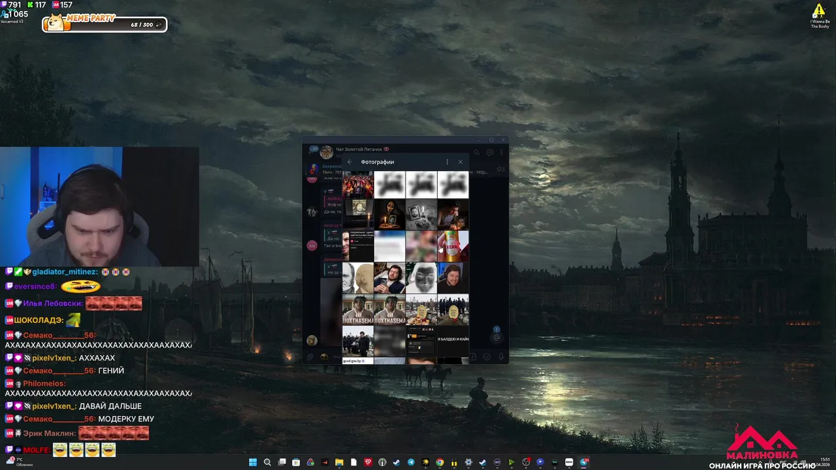Open the Telegram chat header three-dot menu
The height and width of the screenshot is (470, 836).
502,153
